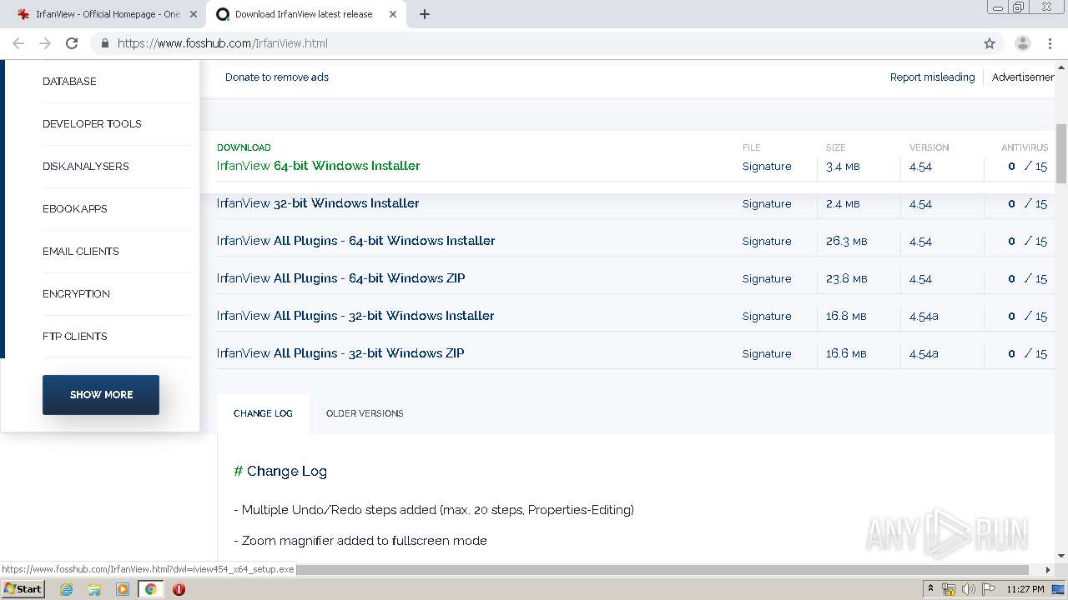The height and width of the screenshot is (600, 1068).
Task: Open Signature for All Plugins 32-bit Installer
Action: click(x=767, y=317)
